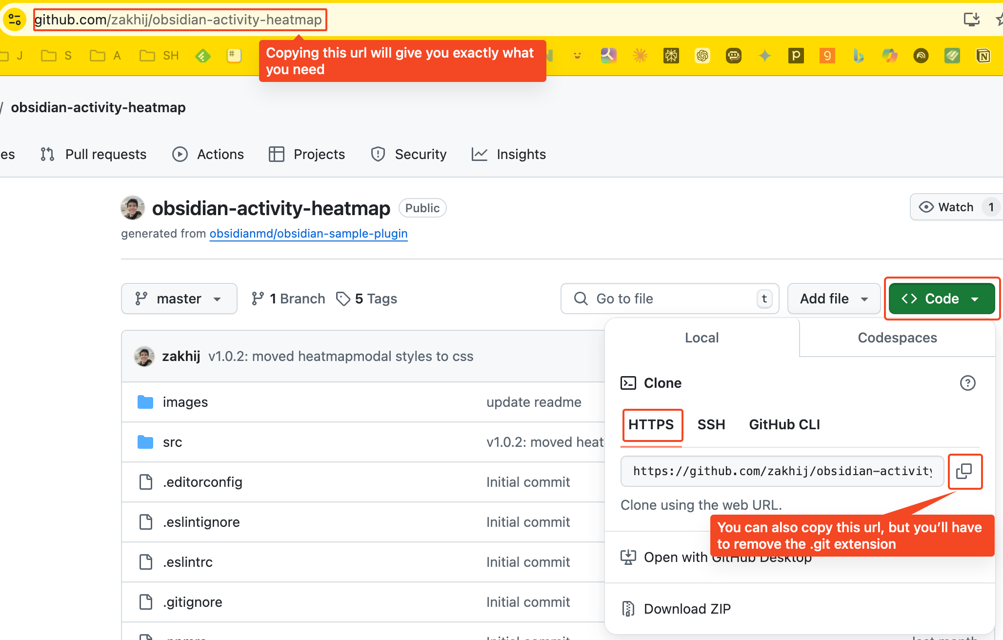Open the src folder
The height and width of the screenshot is (640, 1003).
point(172,442)
